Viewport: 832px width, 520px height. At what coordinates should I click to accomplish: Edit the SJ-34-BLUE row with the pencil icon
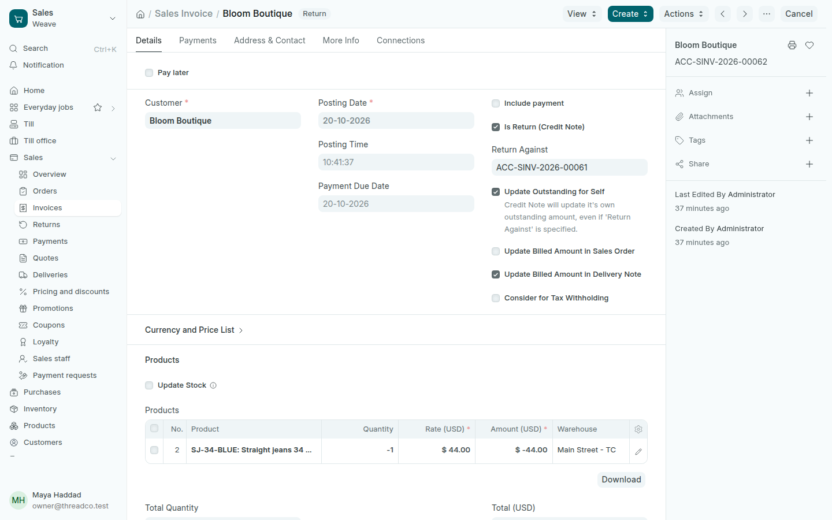click(x=638, y=452)
